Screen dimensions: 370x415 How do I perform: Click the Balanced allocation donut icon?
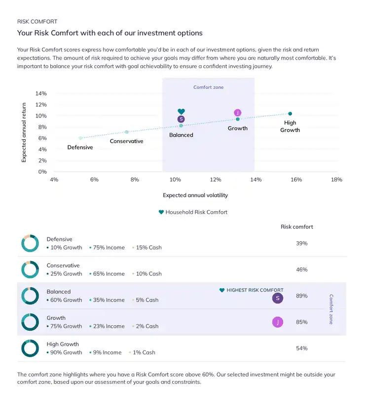[30, 296]
